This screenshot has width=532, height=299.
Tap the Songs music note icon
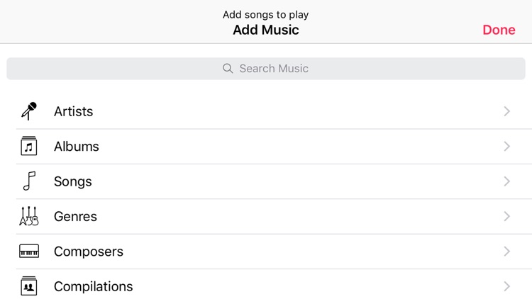tap(29, 181)
